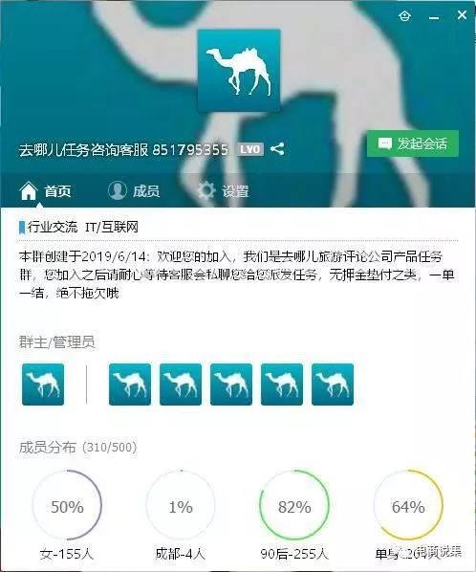This screenshot has height=572, width=476.
Task: Close the group profile window
Action: (x=462, y=15)
